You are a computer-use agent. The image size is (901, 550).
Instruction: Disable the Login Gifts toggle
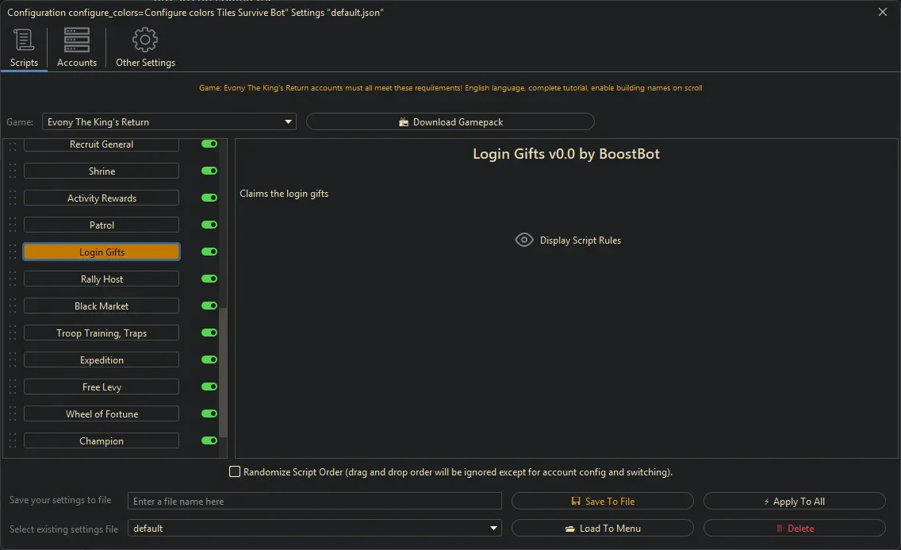click(209, 252)
